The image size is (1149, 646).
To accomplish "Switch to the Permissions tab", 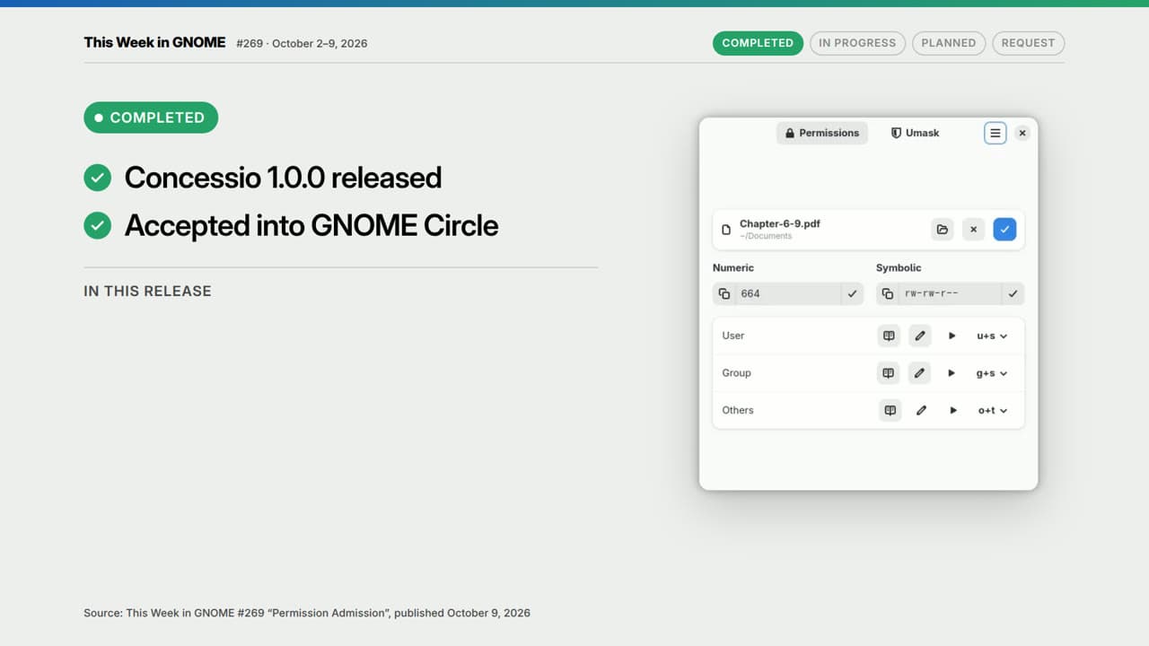I will (x=822, y=133).
